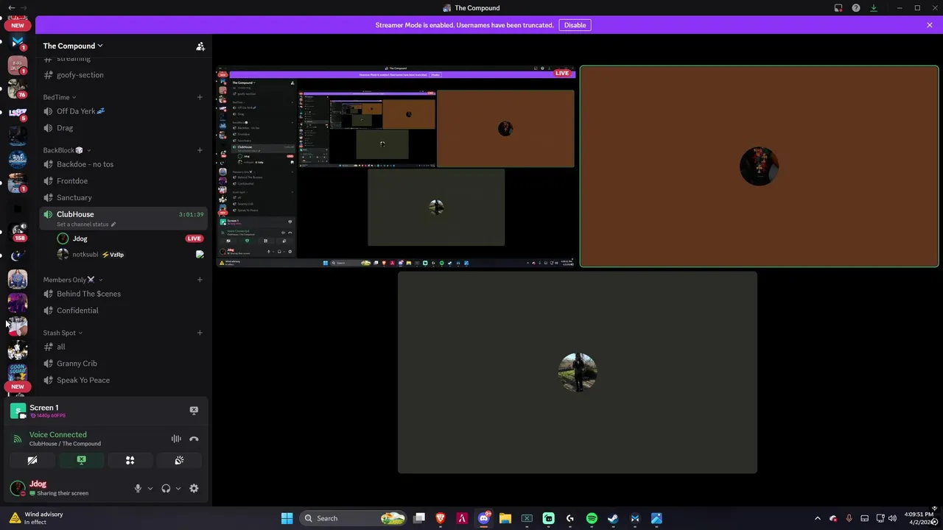Open noise suppression voice settings
The width and height of the screenshot is (943, 530).
pyautogui.click(x=176, y=439)
